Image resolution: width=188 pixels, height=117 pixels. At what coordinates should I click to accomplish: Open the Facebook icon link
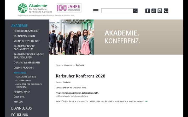point(148,11)
